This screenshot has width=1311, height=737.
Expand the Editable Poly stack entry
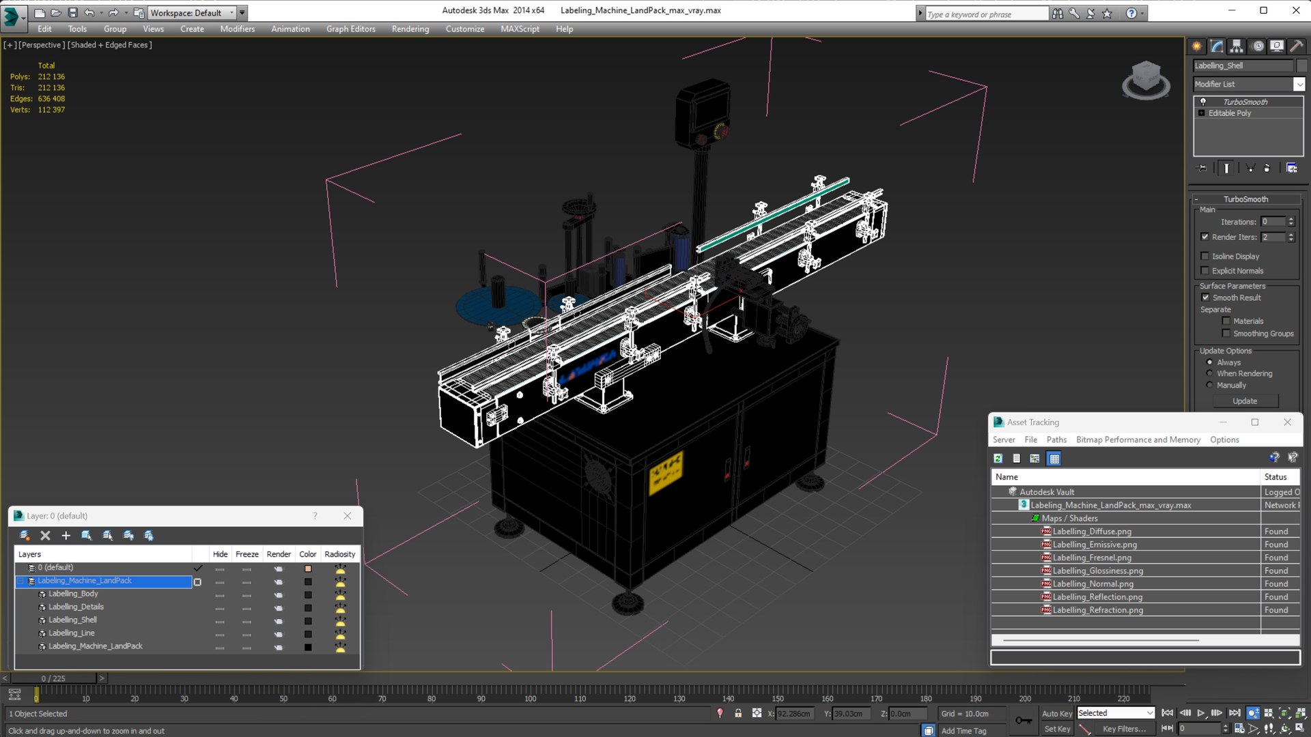1202,113
